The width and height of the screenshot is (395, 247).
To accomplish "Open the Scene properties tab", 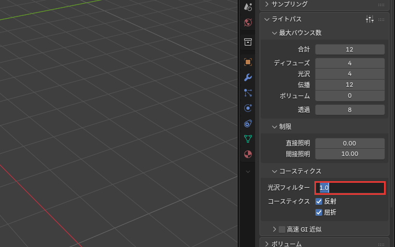I will (248, 7).
